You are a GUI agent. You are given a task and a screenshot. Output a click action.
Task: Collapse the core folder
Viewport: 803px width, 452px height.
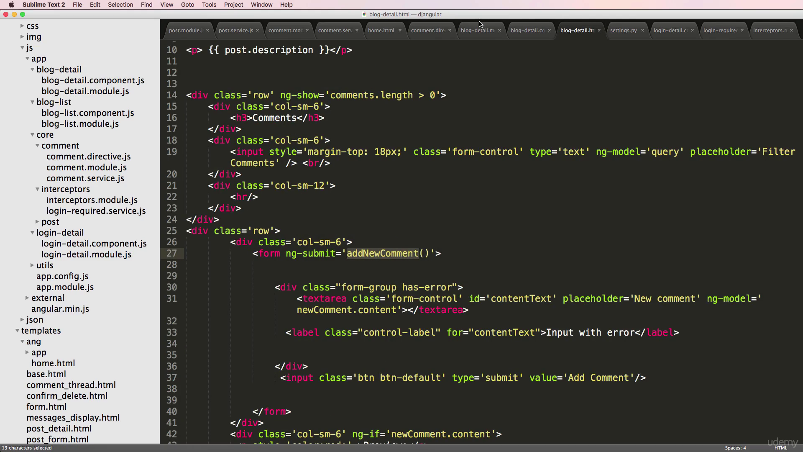32,135
